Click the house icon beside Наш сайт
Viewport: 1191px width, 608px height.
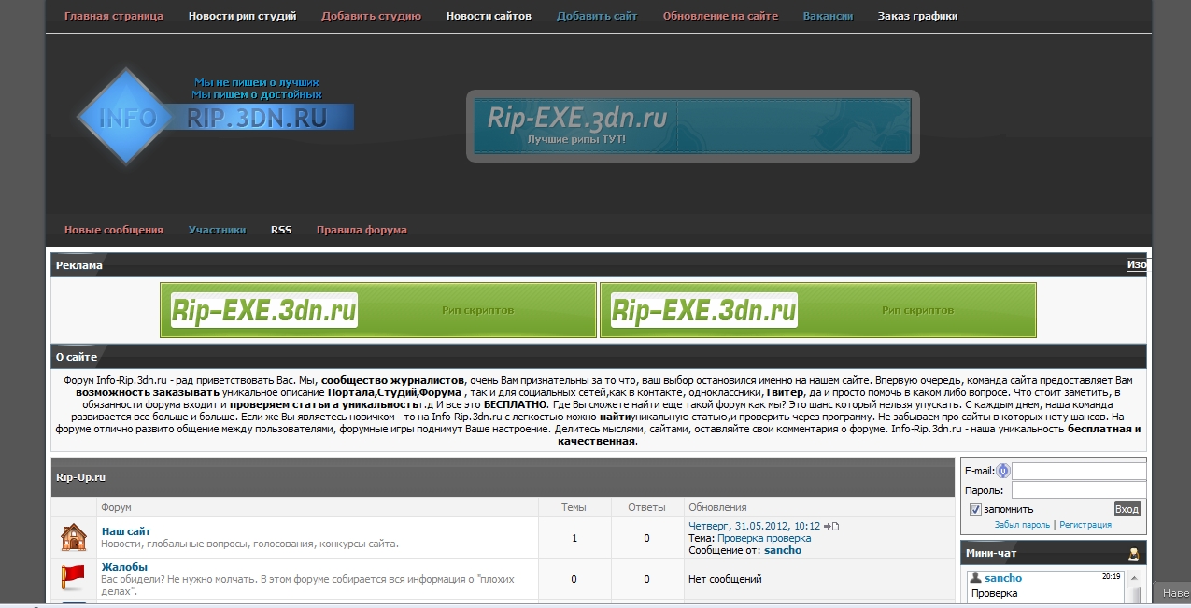tap(74, 537)
